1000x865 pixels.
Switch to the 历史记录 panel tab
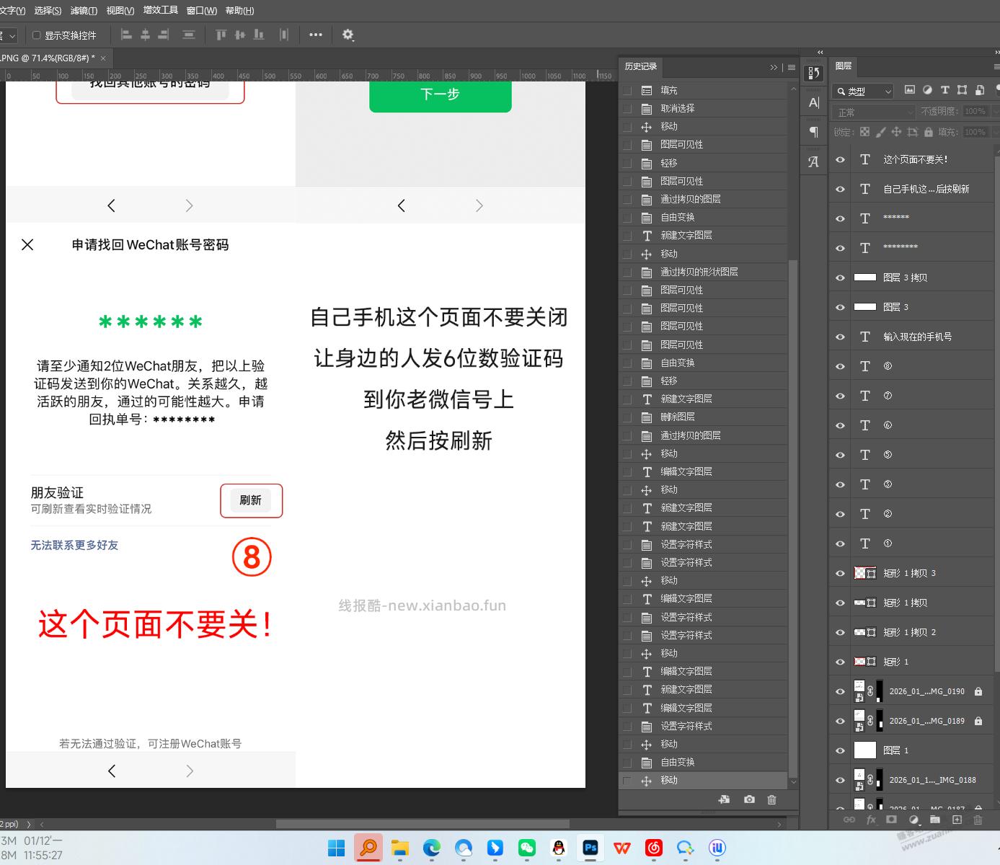(x=640, y=66)
